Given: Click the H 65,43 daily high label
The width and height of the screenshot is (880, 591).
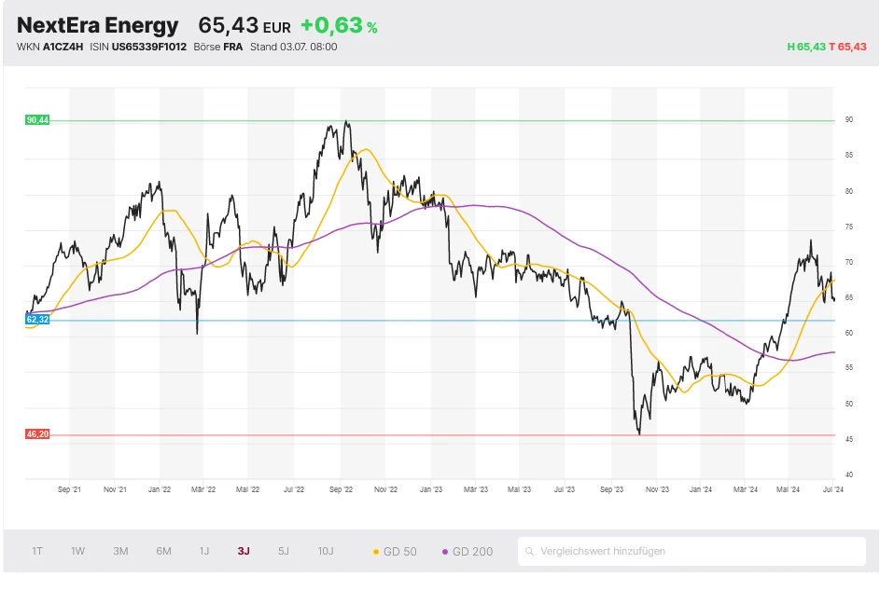Looking at the screenshot, I should click(x=806, y=47).
